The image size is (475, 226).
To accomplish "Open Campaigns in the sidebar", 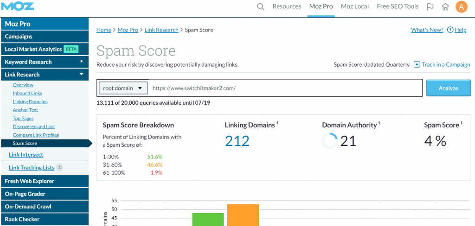I will click(45, 36).
